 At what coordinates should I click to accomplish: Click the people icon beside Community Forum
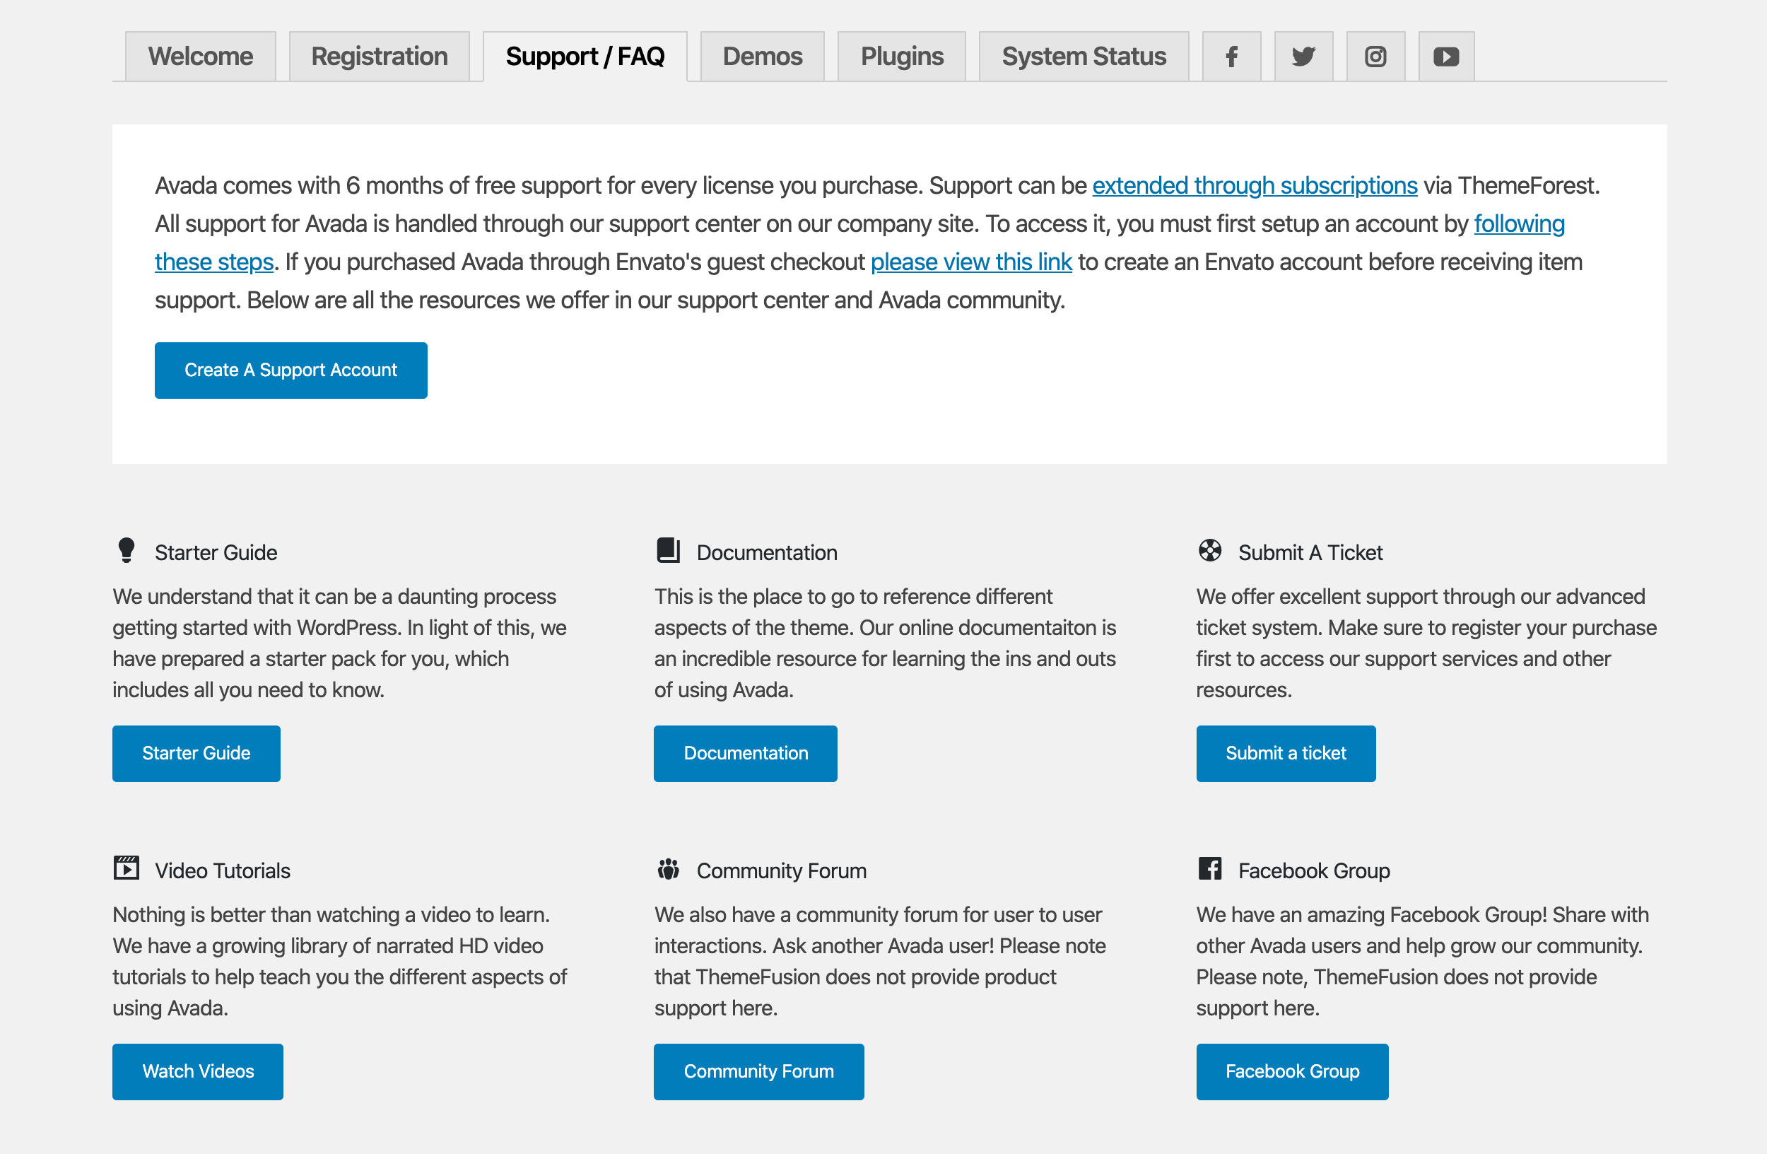tap(668, 868)
